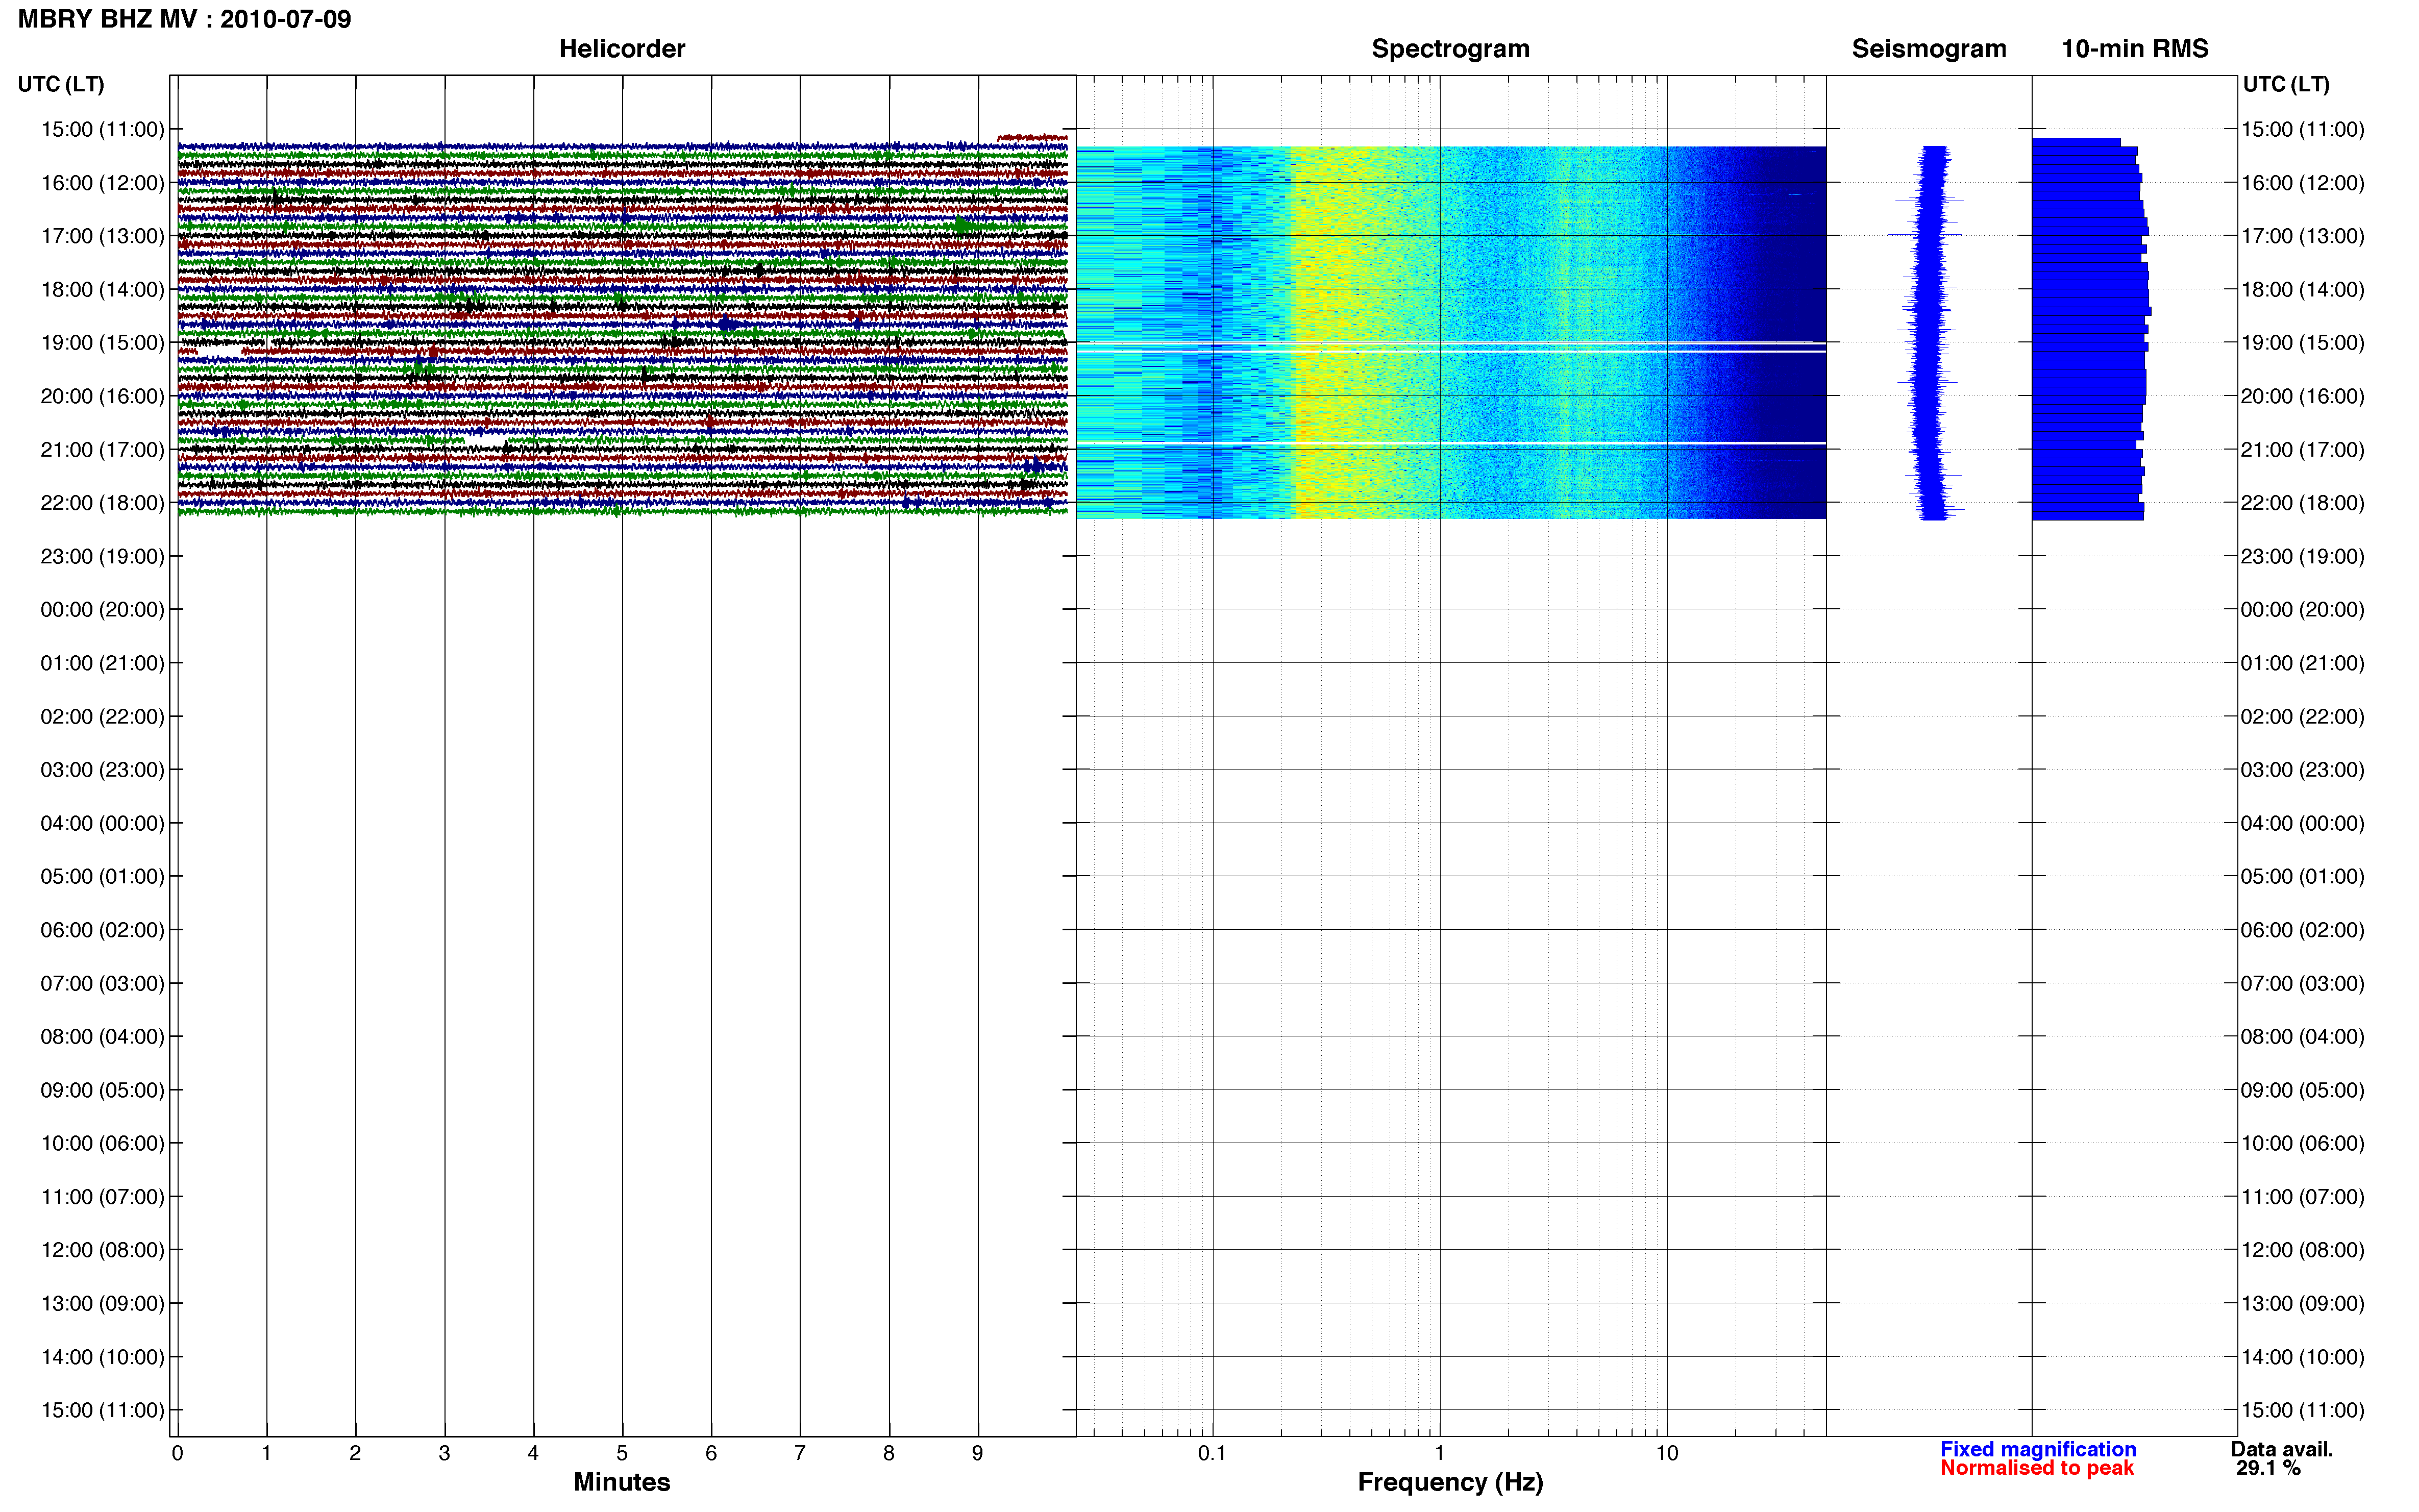Click the Spectrogram panel heading
The width and height of the screenshot is (2419, 1512).
[x=1450, y=49]
